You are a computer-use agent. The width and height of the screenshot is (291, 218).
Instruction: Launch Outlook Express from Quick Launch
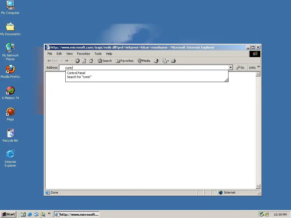(36, 215)
